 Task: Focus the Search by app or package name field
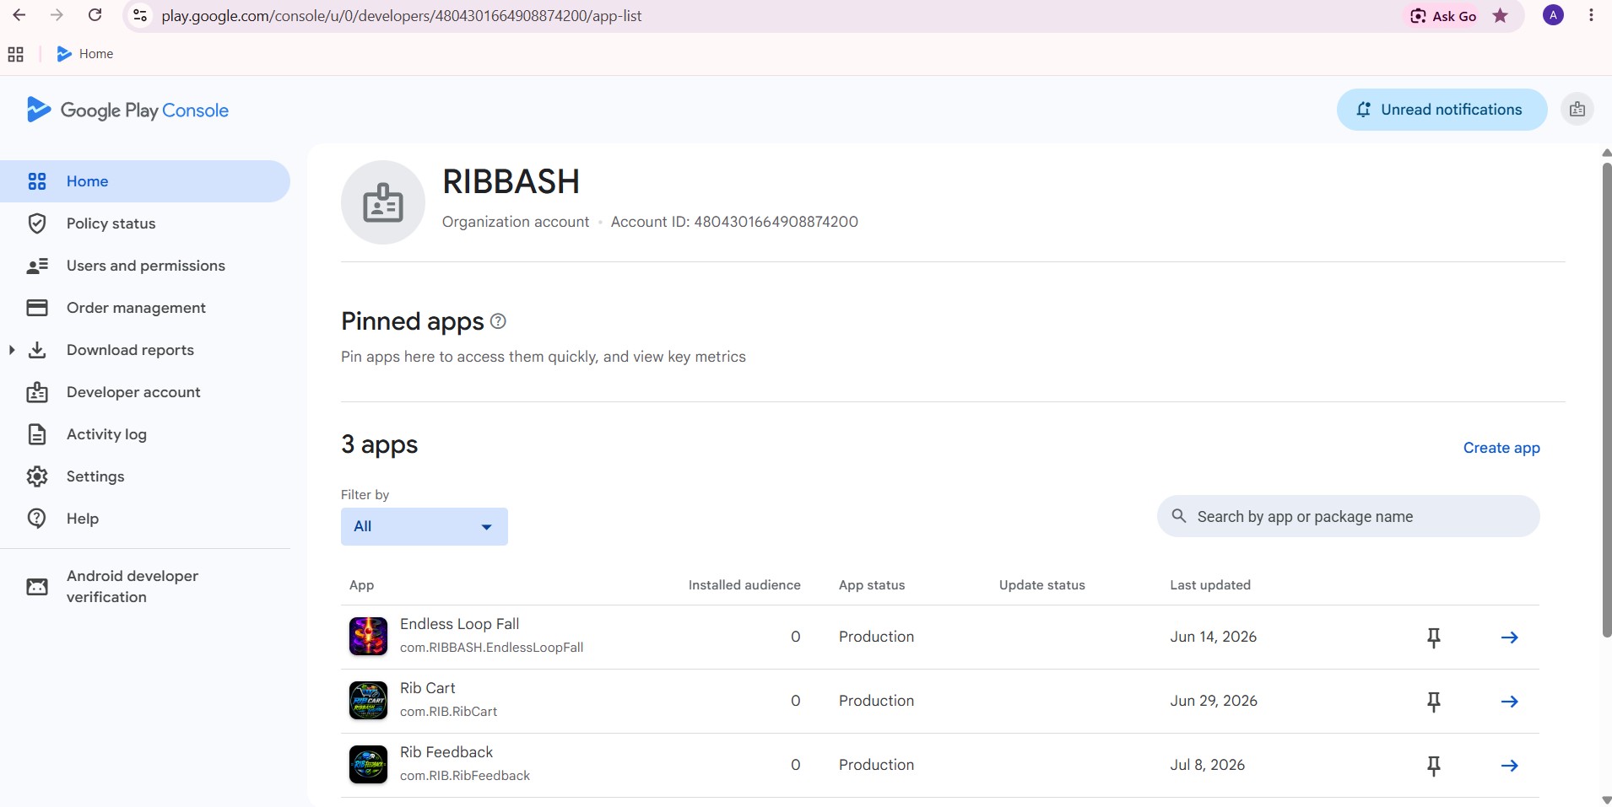coord(1349,516)
